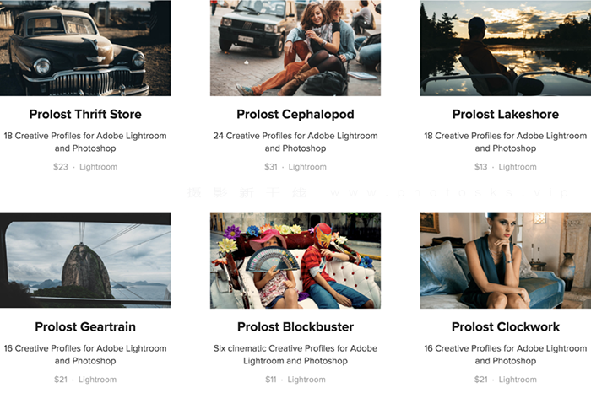The image size is (591, 393).
Task: Click the Prolost Geartrain title
Action: tap(85, 326)
